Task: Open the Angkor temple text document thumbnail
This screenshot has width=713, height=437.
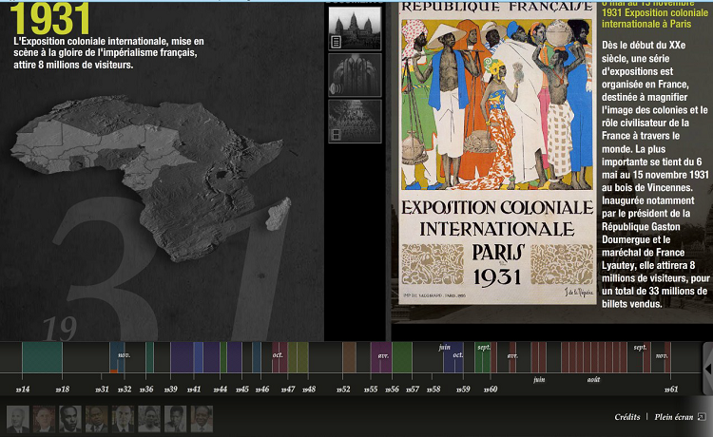Action: pyautogui.click(x=355, y=28)
